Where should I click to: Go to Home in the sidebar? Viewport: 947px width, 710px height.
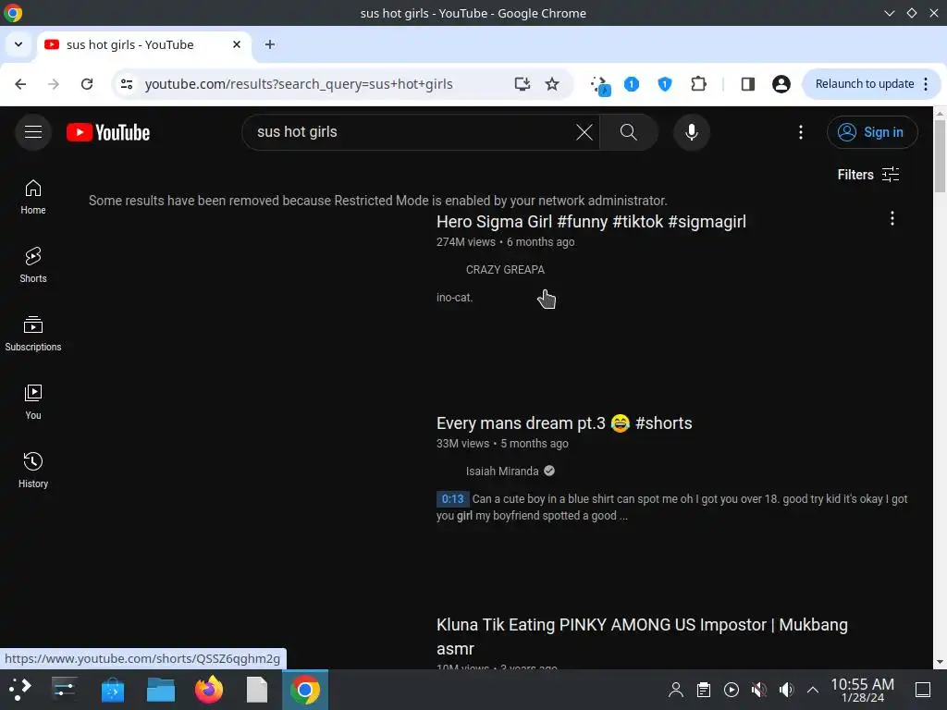[x=33, y=198]
